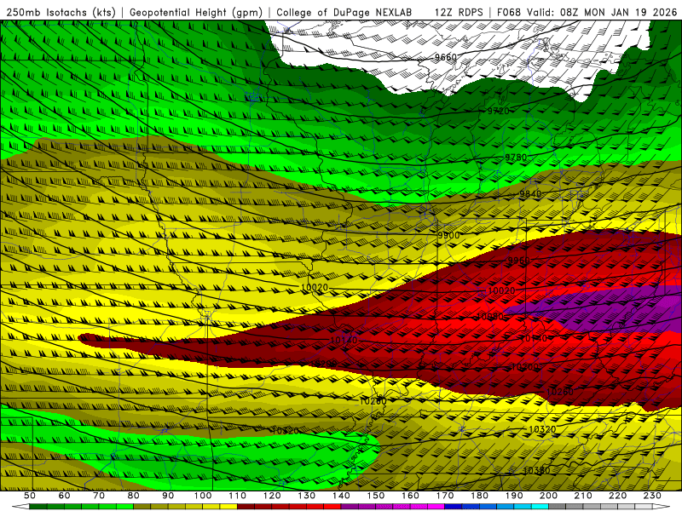Click the 70 value on the color scale
This screenshot has height=511, width=682.
click(99, 496)
